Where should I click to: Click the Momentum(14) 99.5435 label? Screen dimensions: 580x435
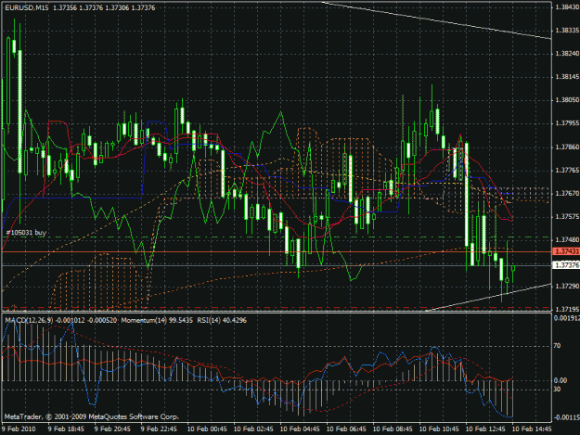[157, 320]
